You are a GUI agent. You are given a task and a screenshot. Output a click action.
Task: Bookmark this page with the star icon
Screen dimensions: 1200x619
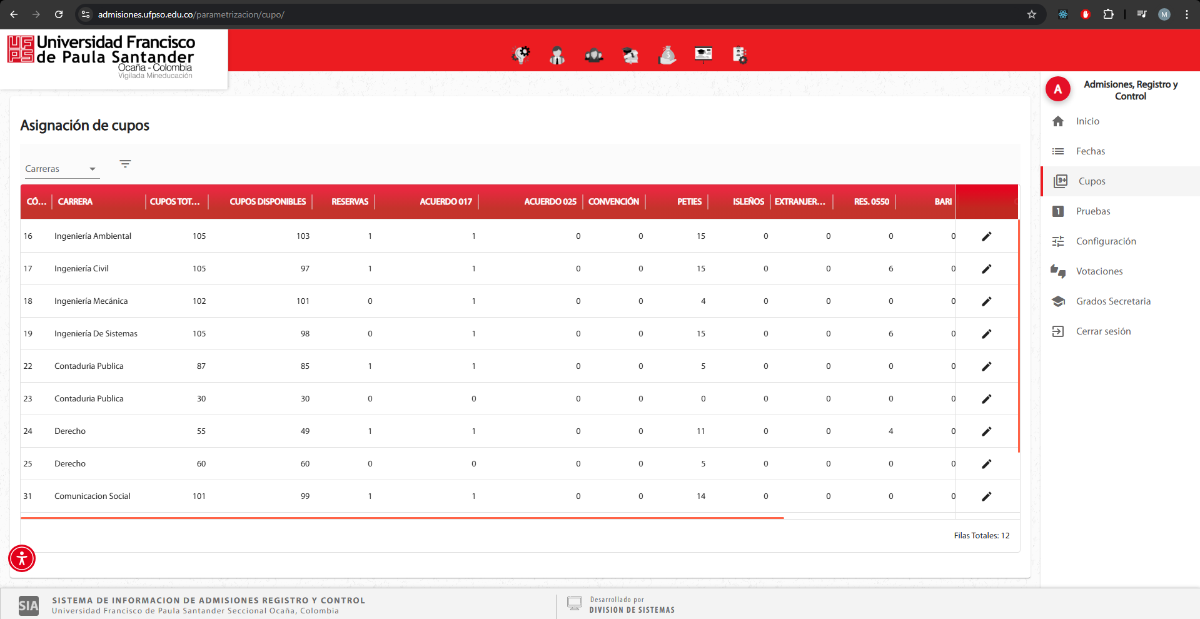pyautogui.click(x=1032, y=14)
